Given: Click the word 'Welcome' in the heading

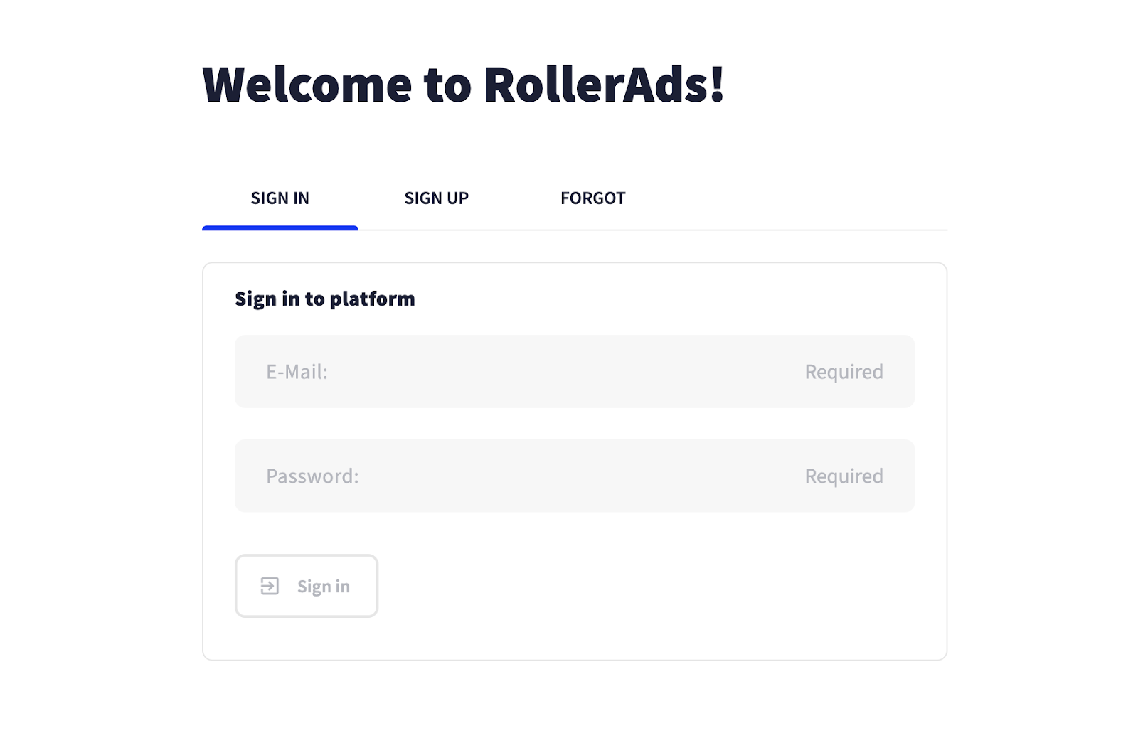Looking at the screenshot, I should (307, 85).
